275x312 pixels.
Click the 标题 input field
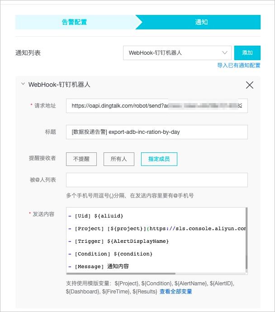click(157, 132)
